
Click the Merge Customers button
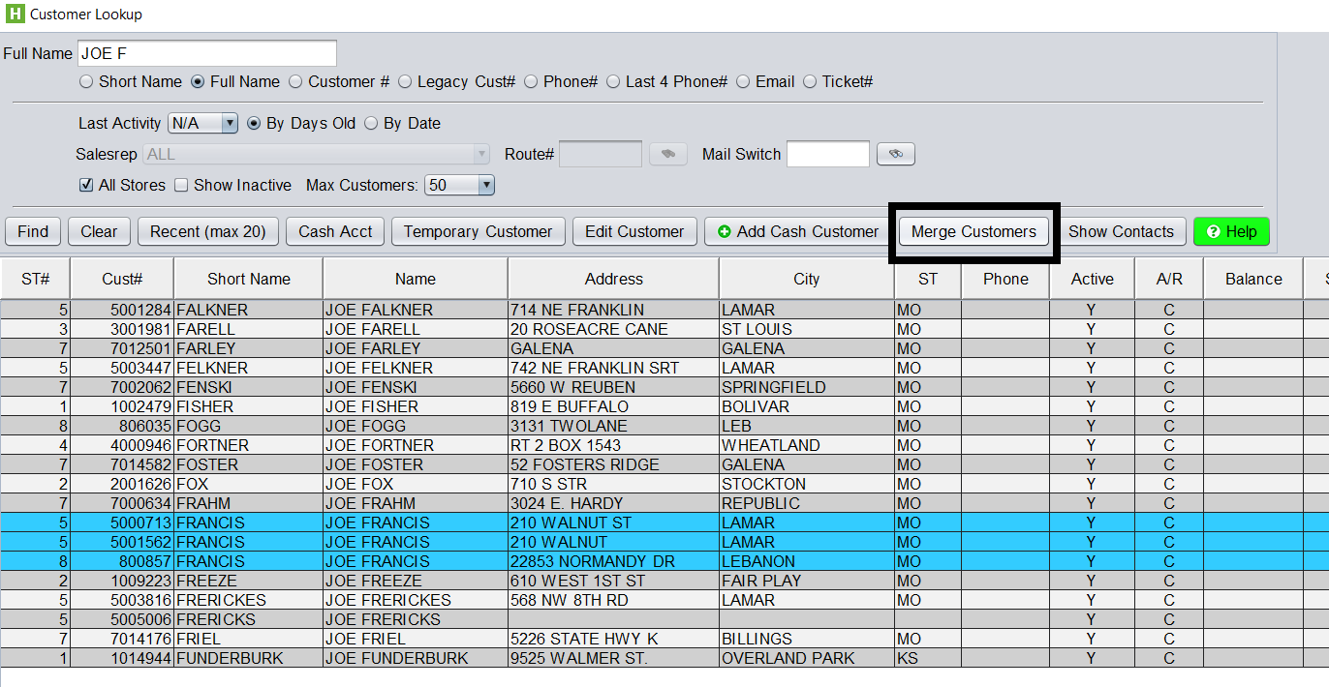[x=974, y=231]
